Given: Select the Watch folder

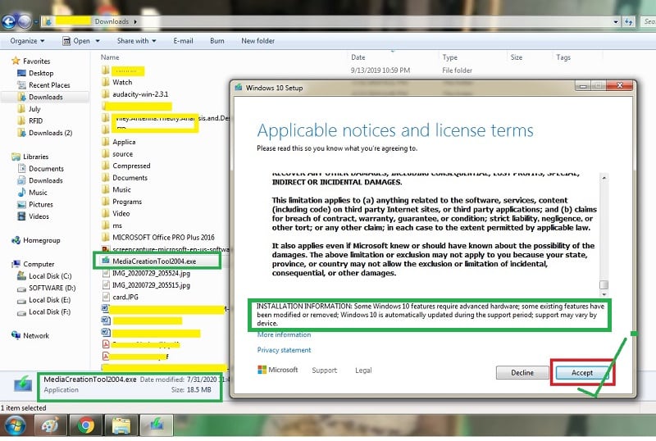Looking at the screenshot, I should point(122,83).
